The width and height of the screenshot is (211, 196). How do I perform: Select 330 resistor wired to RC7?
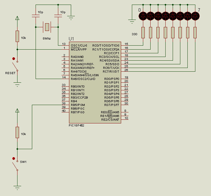tap(195, 33)
